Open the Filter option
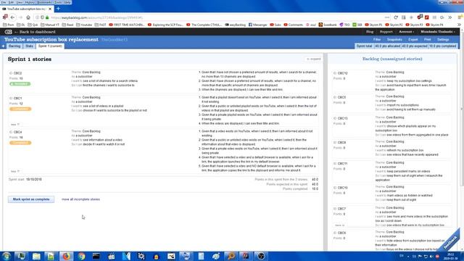 click(377, 39)
